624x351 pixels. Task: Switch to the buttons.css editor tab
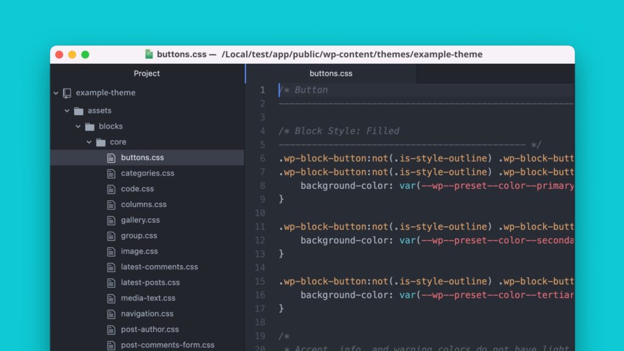point(331,73)
